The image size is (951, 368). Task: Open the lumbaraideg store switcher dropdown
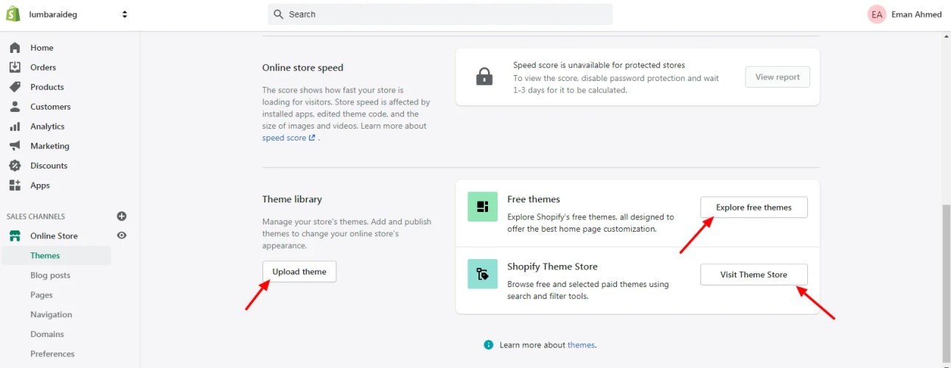click(78, 14)
